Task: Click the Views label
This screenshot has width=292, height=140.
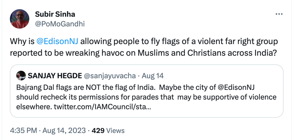Action: [x=115, y=131]
